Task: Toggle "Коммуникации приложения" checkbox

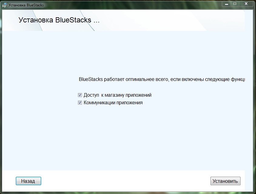Action: pyautogui.click(x=80, y=103)
